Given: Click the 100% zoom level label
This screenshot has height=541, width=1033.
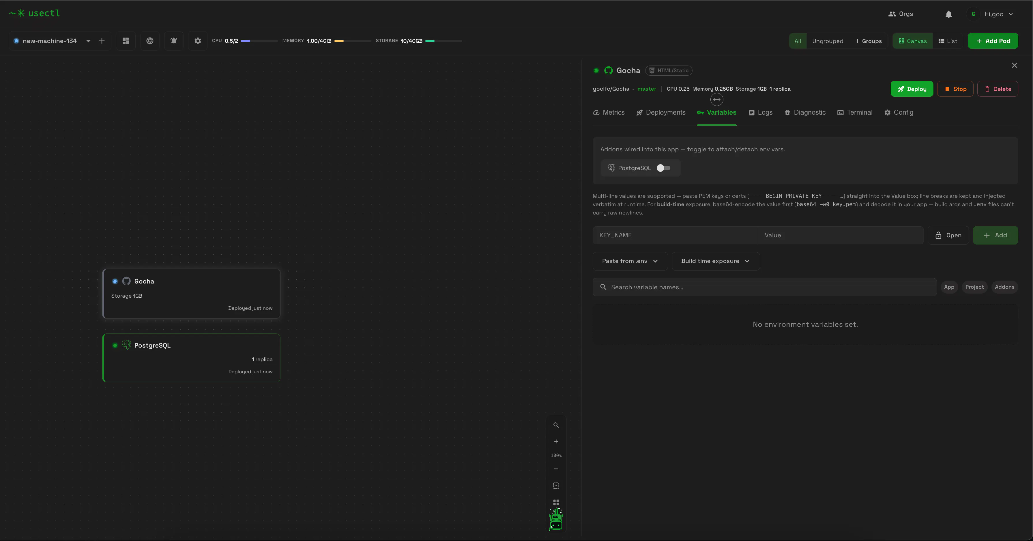Looking at the screenshot, I should pyautogui.click(x=556, y=456).
